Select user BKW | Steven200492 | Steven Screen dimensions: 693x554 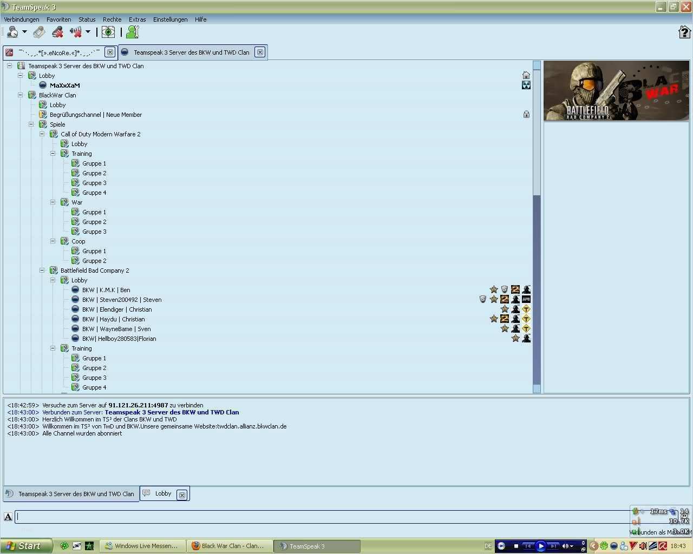pos(122,300)
